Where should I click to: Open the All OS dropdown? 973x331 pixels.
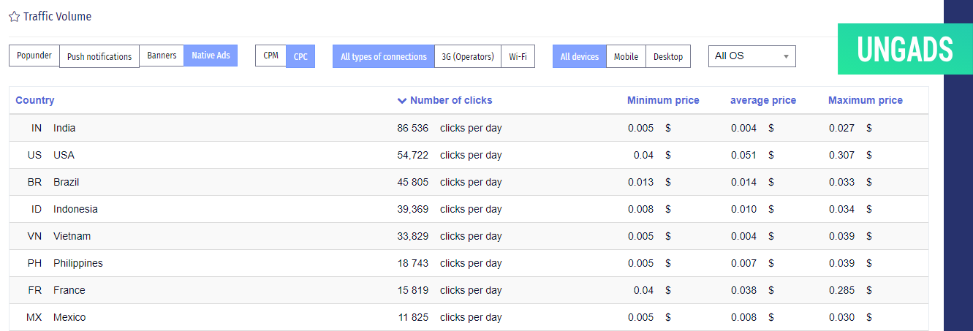pos(751,56)
